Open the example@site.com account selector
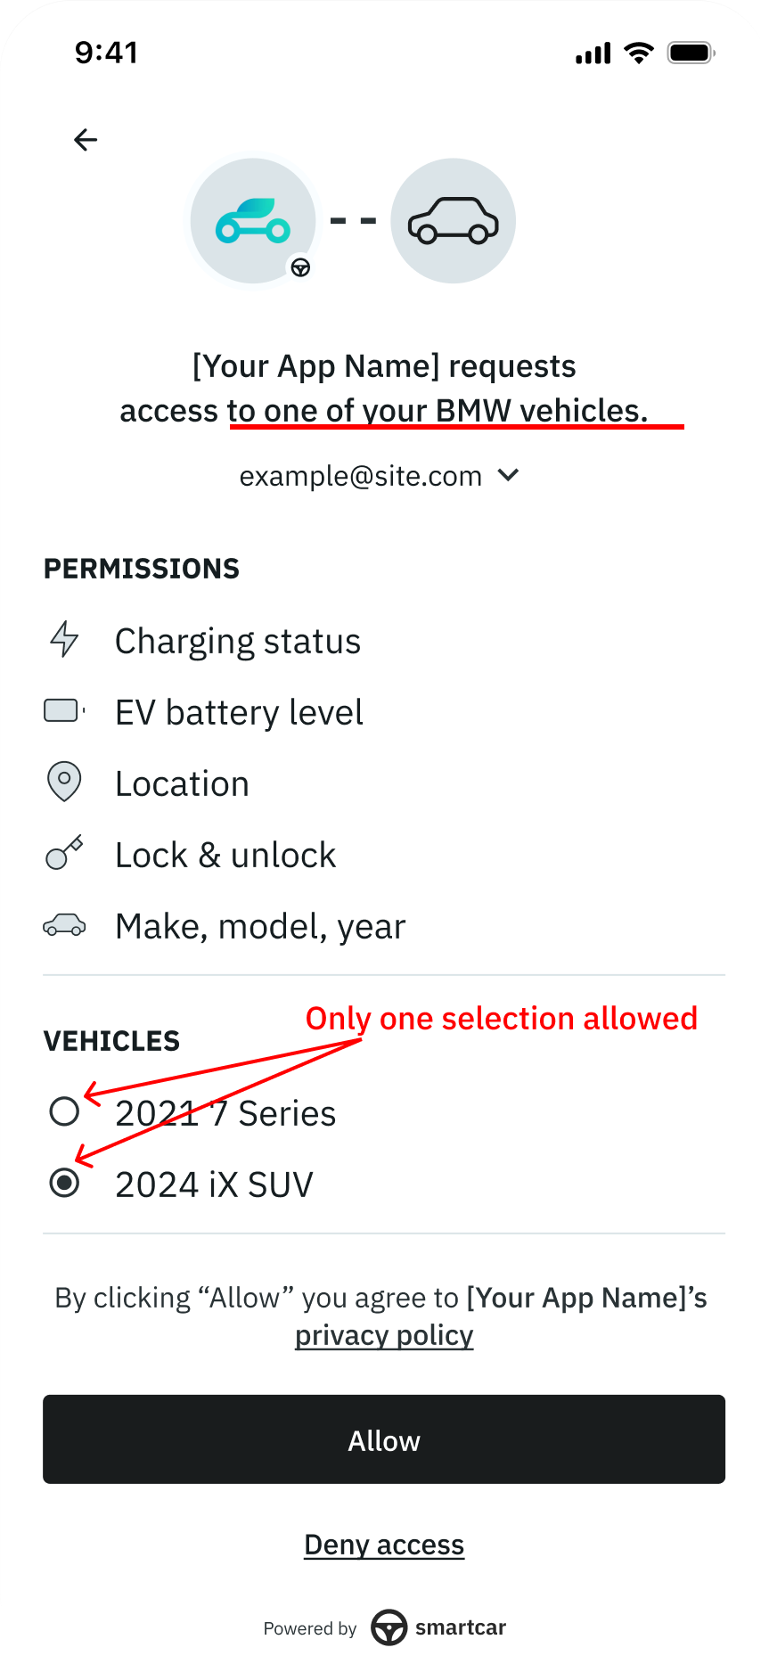Image resolution: width=769 pixels, height=1664 pixels. click(x=361, y=476)
